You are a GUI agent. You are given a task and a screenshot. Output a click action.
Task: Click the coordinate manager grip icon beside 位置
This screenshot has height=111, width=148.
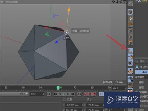click(64, 99)
